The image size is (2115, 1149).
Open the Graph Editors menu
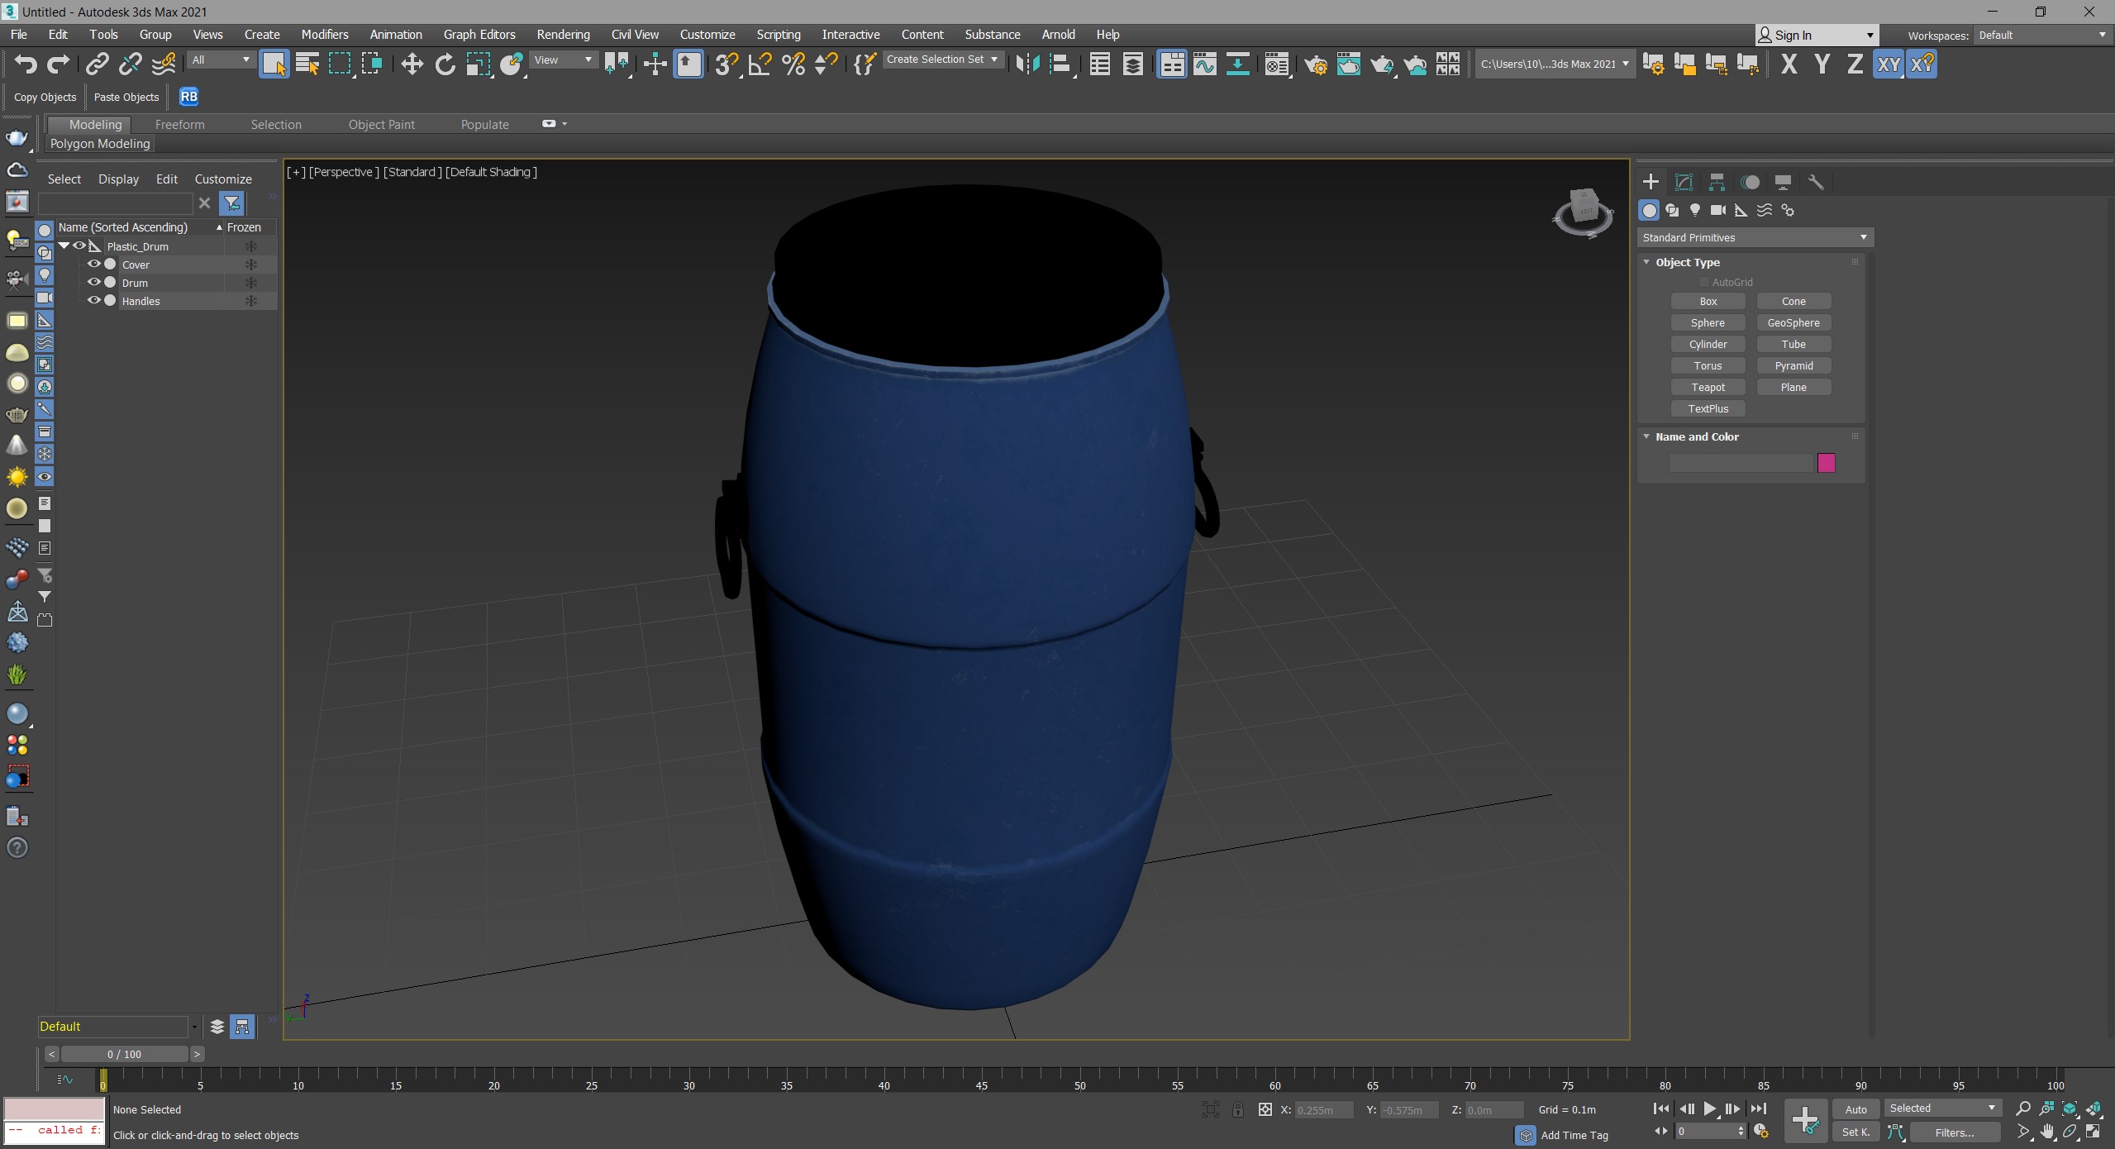pos(479,35)
